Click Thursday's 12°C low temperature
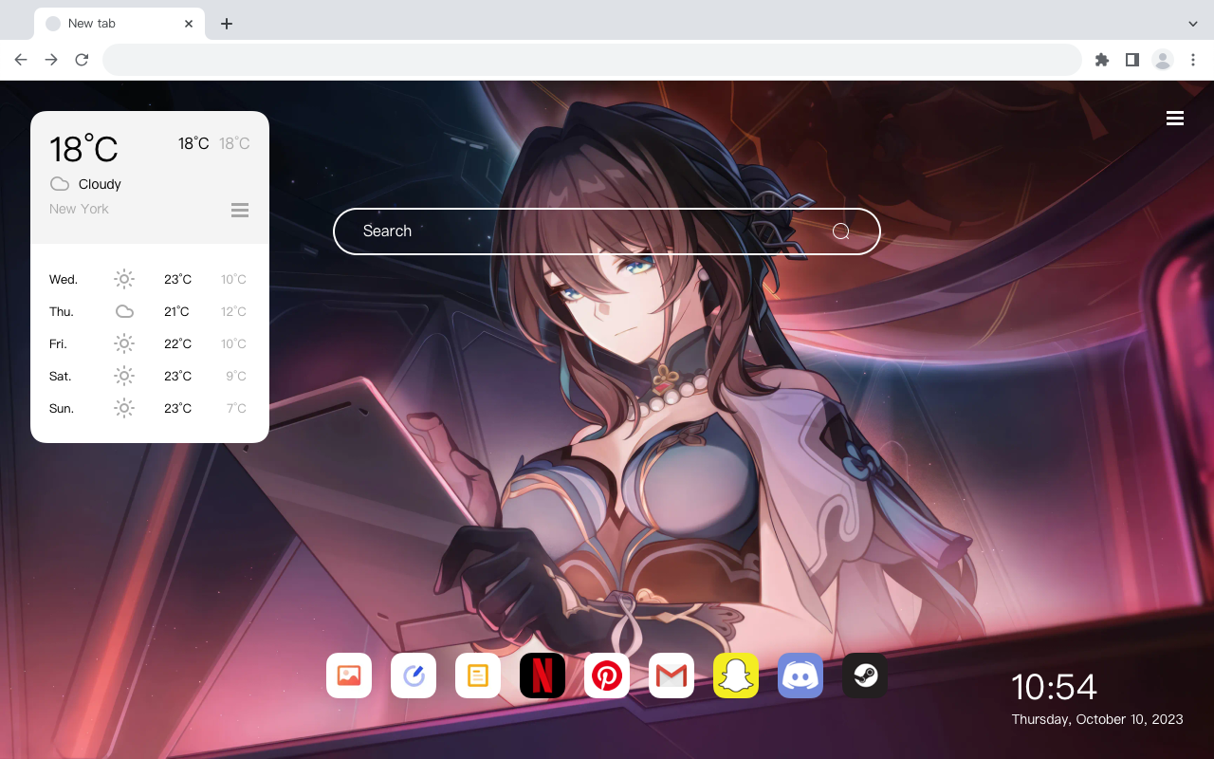 coord(233,311)
